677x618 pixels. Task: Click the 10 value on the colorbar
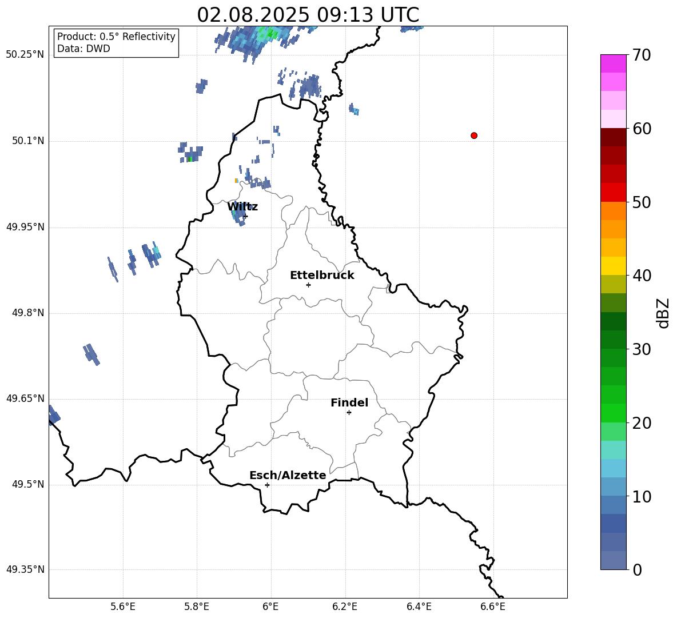[642, 497]
